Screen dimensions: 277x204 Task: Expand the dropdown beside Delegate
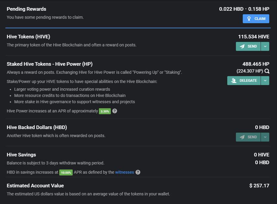265,81
